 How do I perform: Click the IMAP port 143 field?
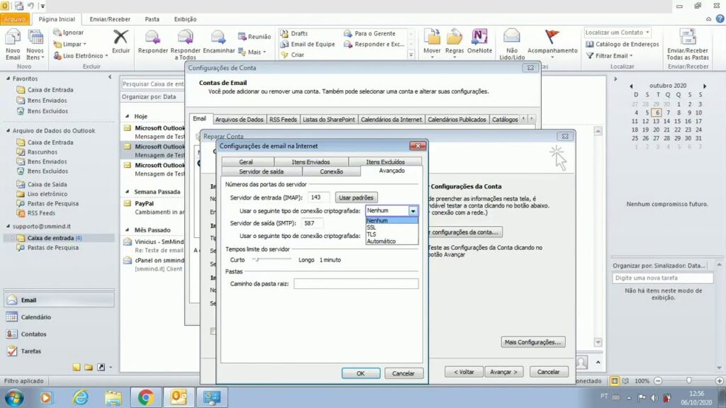318,198
